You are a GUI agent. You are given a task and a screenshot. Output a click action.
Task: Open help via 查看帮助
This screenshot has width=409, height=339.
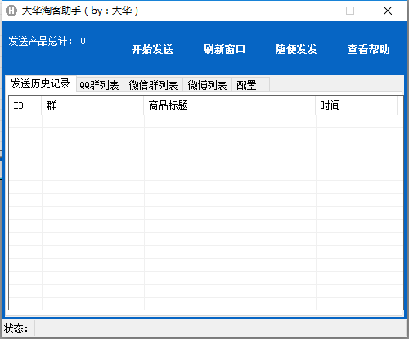[368, 49]
